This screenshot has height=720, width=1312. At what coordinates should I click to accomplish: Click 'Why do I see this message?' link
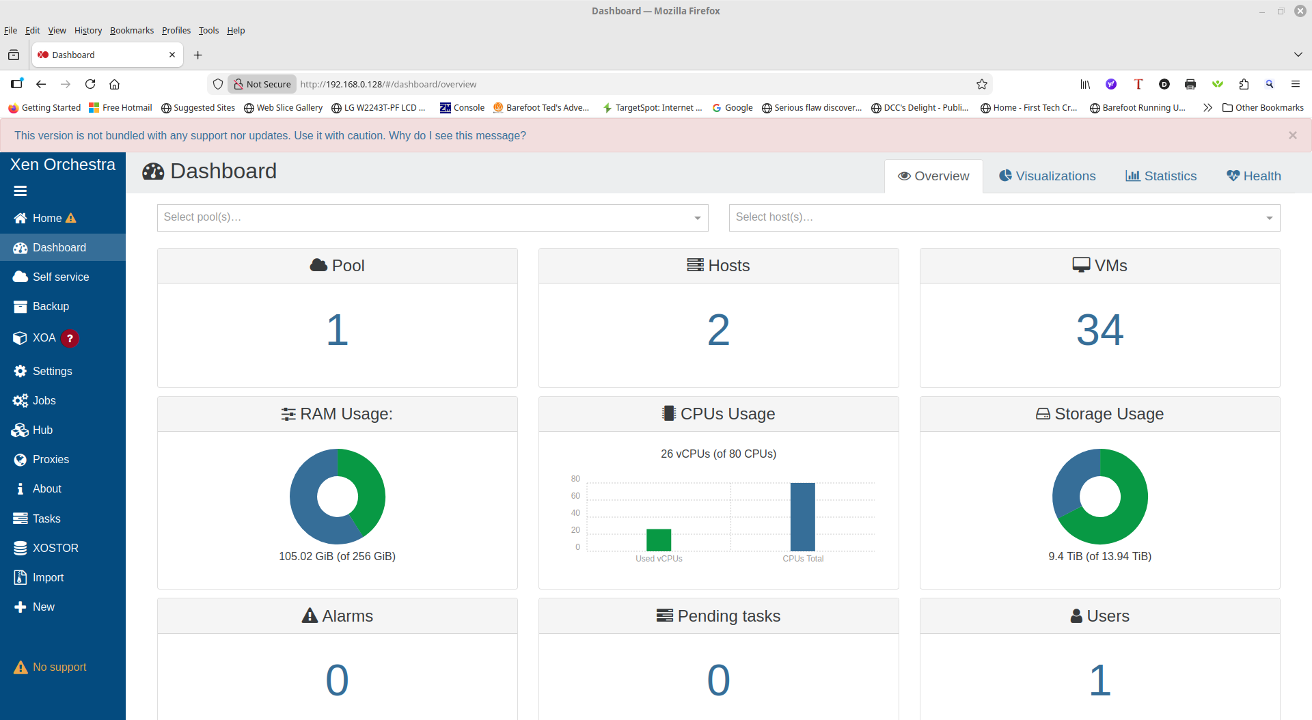[x=457, y=135]
